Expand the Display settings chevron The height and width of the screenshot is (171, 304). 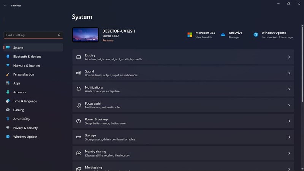(x=289, y=57)
